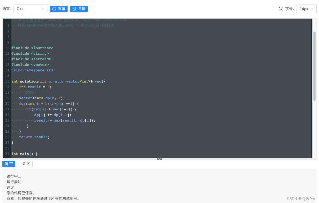
Task: Click line number 10 in gutter
Action: (7, 48)
